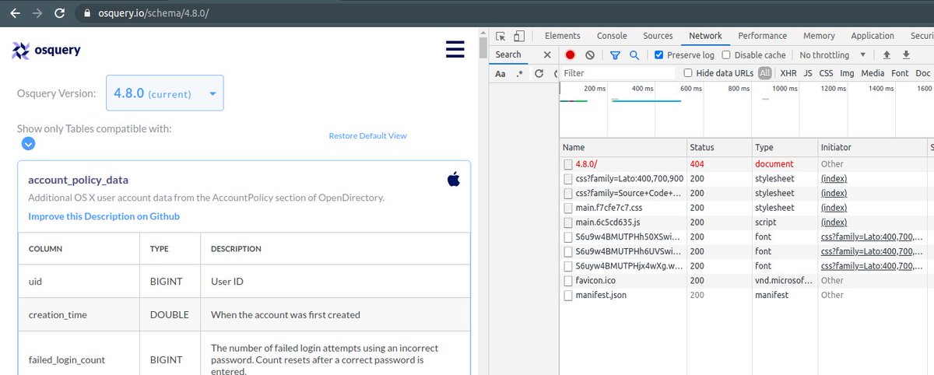Click the file icon beside favicon.ico
Viewport: 934px width, 375px height.
tap(568, 280)
